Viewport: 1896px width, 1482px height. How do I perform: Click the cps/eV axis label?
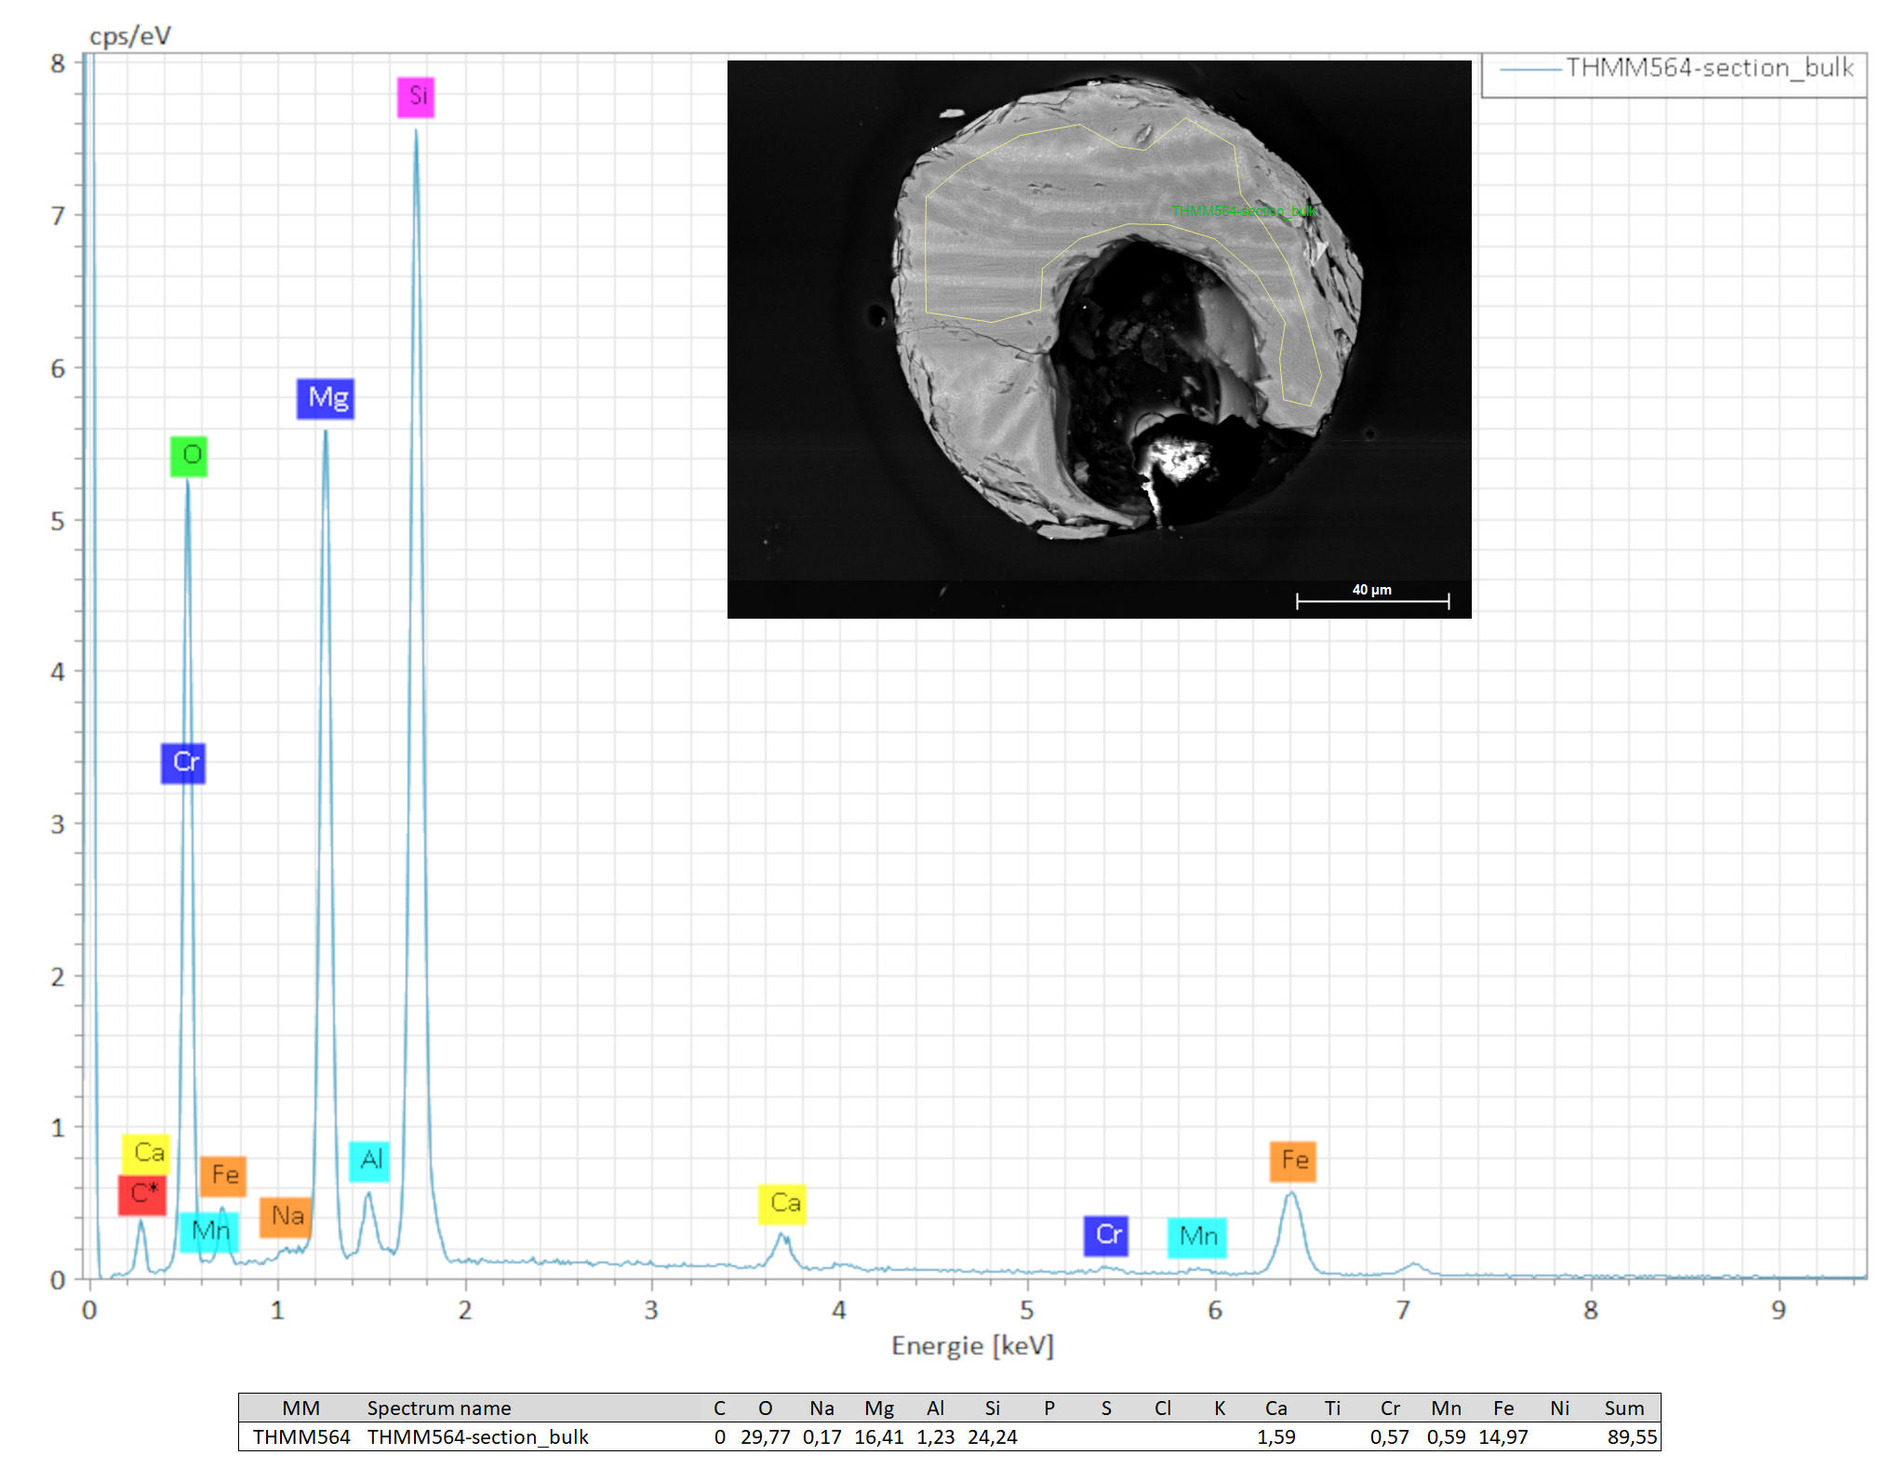pos(130,36)
